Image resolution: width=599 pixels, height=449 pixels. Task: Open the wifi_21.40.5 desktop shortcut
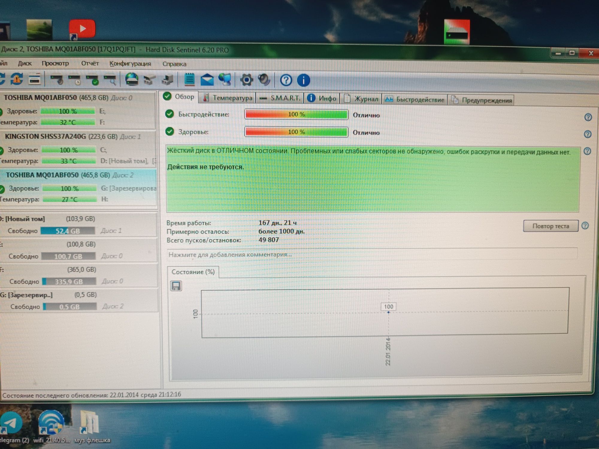[51, 427]
